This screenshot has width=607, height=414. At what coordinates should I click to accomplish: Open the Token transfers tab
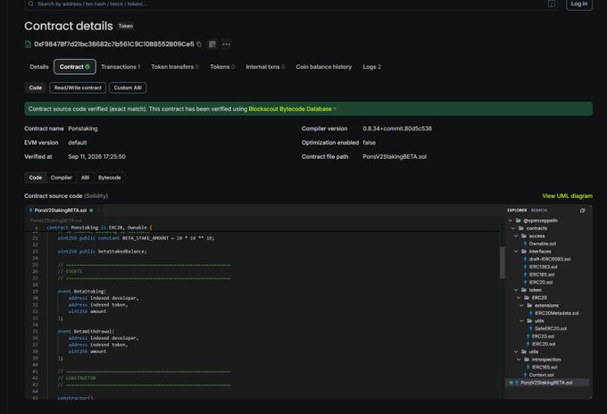175,67
